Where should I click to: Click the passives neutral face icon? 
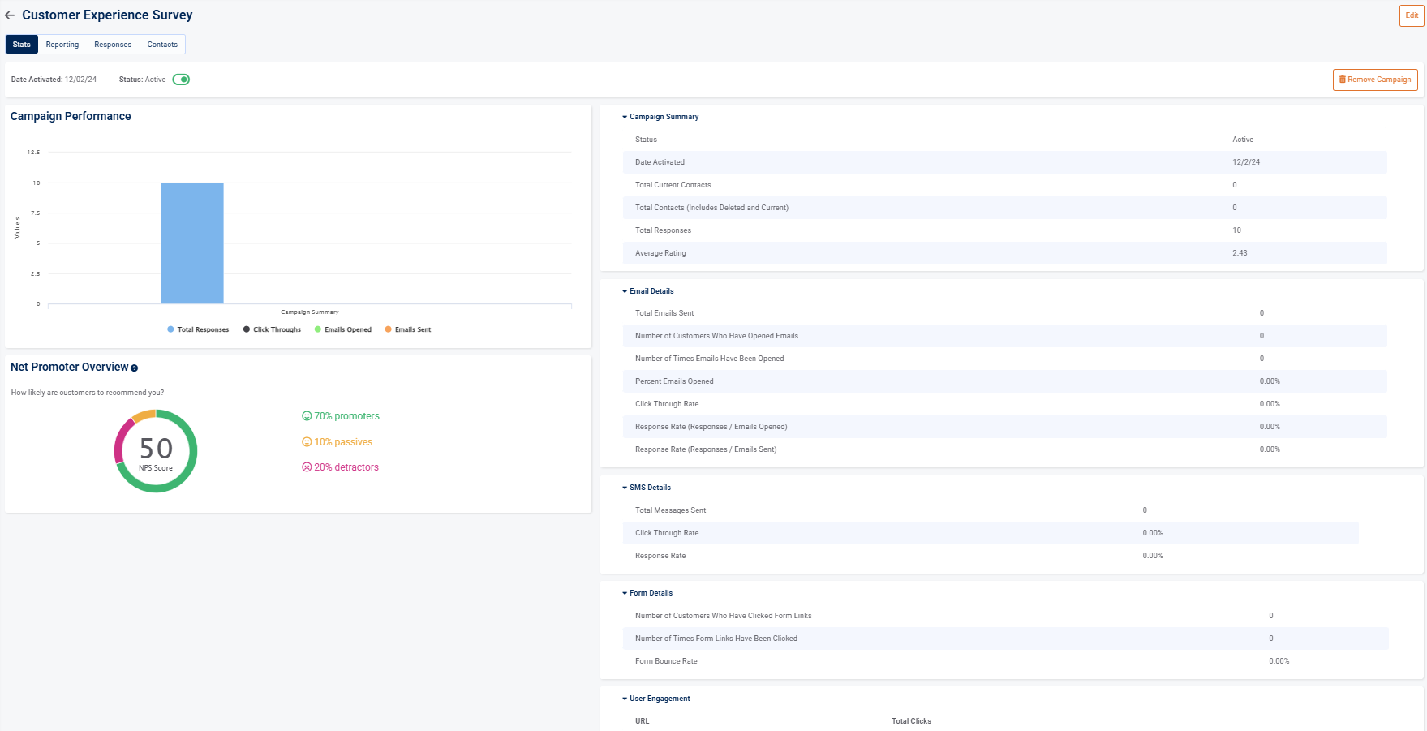coord(307,442)
